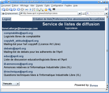Select the Google search engine icon
This screenshot has height=93, width=109.
coord(88,13)
